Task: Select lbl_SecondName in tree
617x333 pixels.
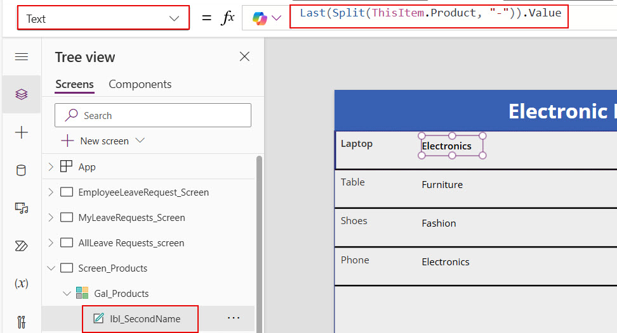Action: (x=145, y=319)
